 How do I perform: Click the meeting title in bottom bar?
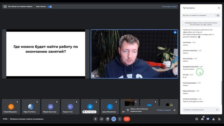point(27,119)
